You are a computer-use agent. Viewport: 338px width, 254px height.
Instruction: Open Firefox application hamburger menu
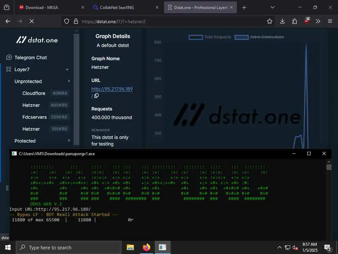[x=330, y=21]
